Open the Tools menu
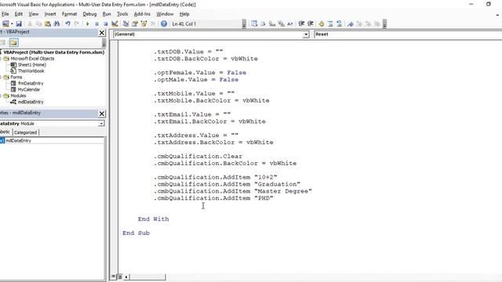 (122, 14)
